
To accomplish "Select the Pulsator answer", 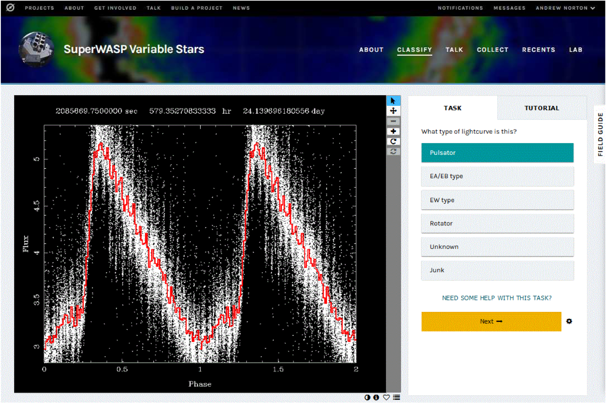I will click(497, 153).
